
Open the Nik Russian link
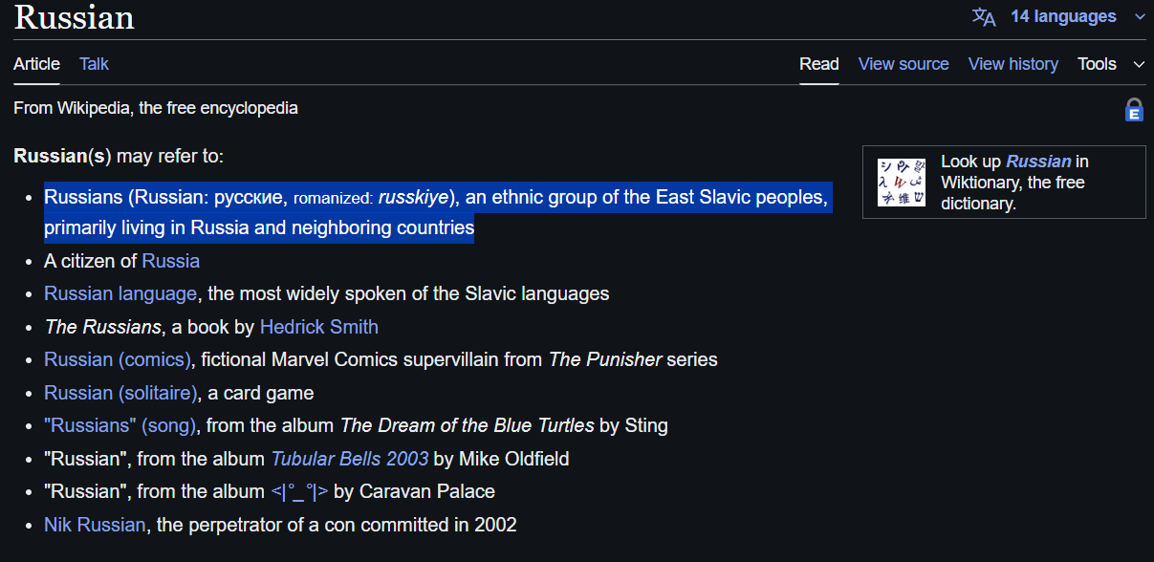point(95,525)
